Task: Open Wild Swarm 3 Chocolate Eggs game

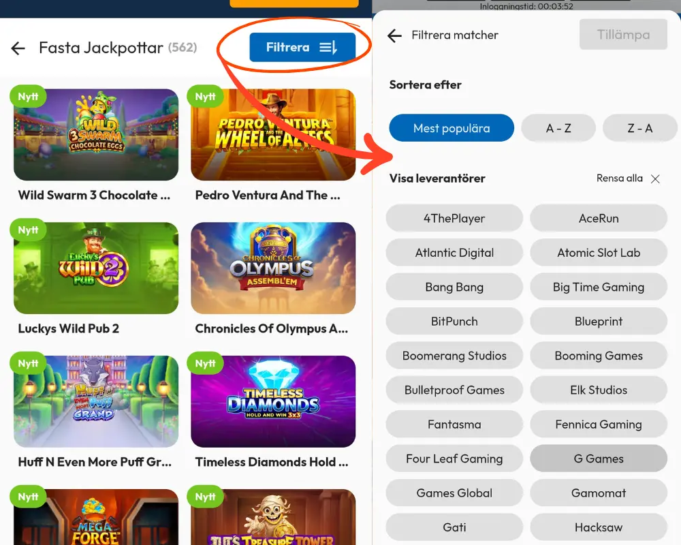Action: click(x=96, y=135)
